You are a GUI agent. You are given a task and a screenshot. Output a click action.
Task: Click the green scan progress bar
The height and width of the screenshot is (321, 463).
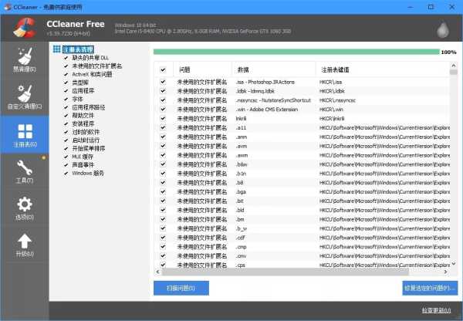tap(296, 52)
